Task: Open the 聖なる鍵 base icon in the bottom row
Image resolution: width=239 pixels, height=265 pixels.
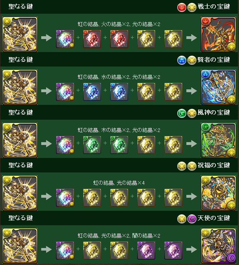Action: pos(20,246)
